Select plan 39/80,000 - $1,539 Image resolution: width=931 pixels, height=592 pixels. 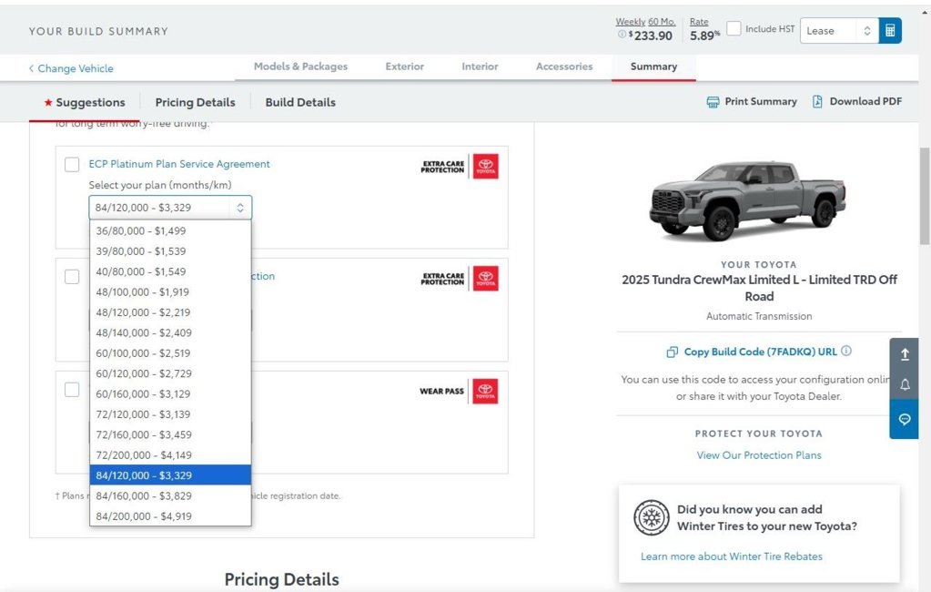(170, 251)
